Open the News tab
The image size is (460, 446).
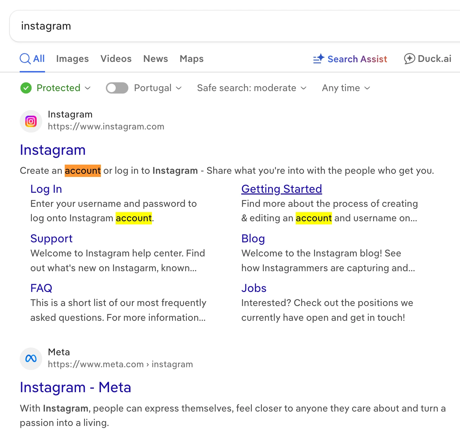coord(155,59)
